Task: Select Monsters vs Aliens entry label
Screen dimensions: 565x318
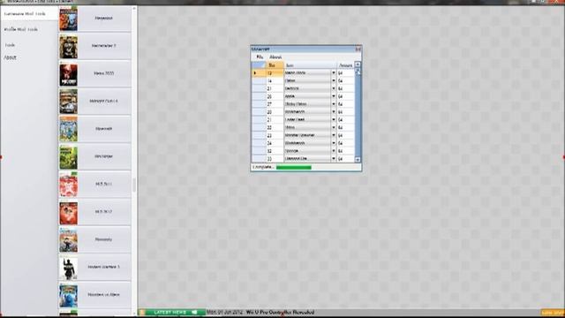Action: click(x=103, y=294)
